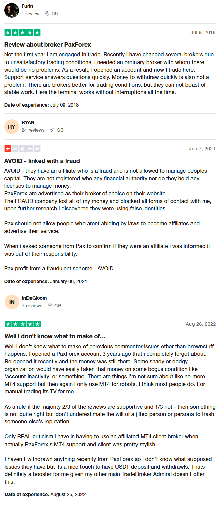Open 'AVOID - linked with a fraud' review
This screenshot has width=219, height=505.
coord(42,161)
